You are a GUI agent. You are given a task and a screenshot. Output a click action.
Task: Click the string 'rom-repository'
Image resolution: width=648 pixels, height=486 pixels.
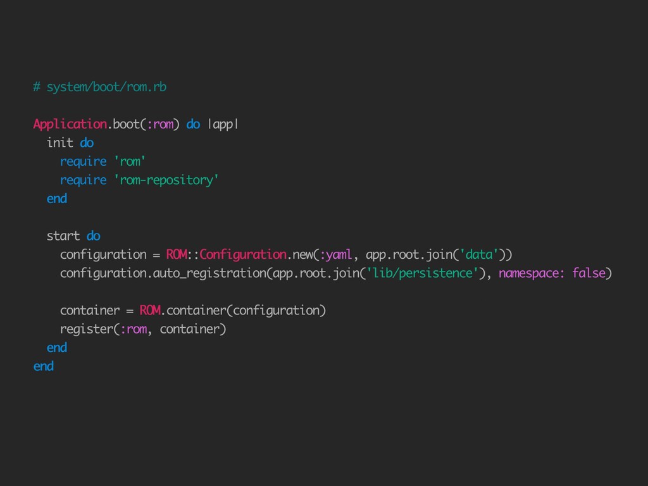coord(166,180)
